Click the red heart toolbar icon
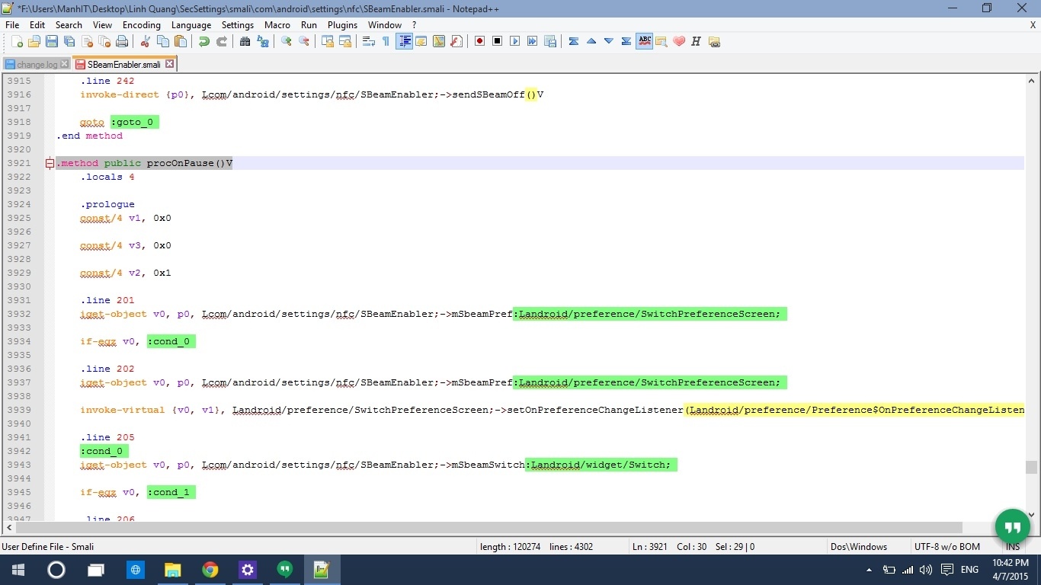This screenshot has height=585, width=1041. (678, 41)
